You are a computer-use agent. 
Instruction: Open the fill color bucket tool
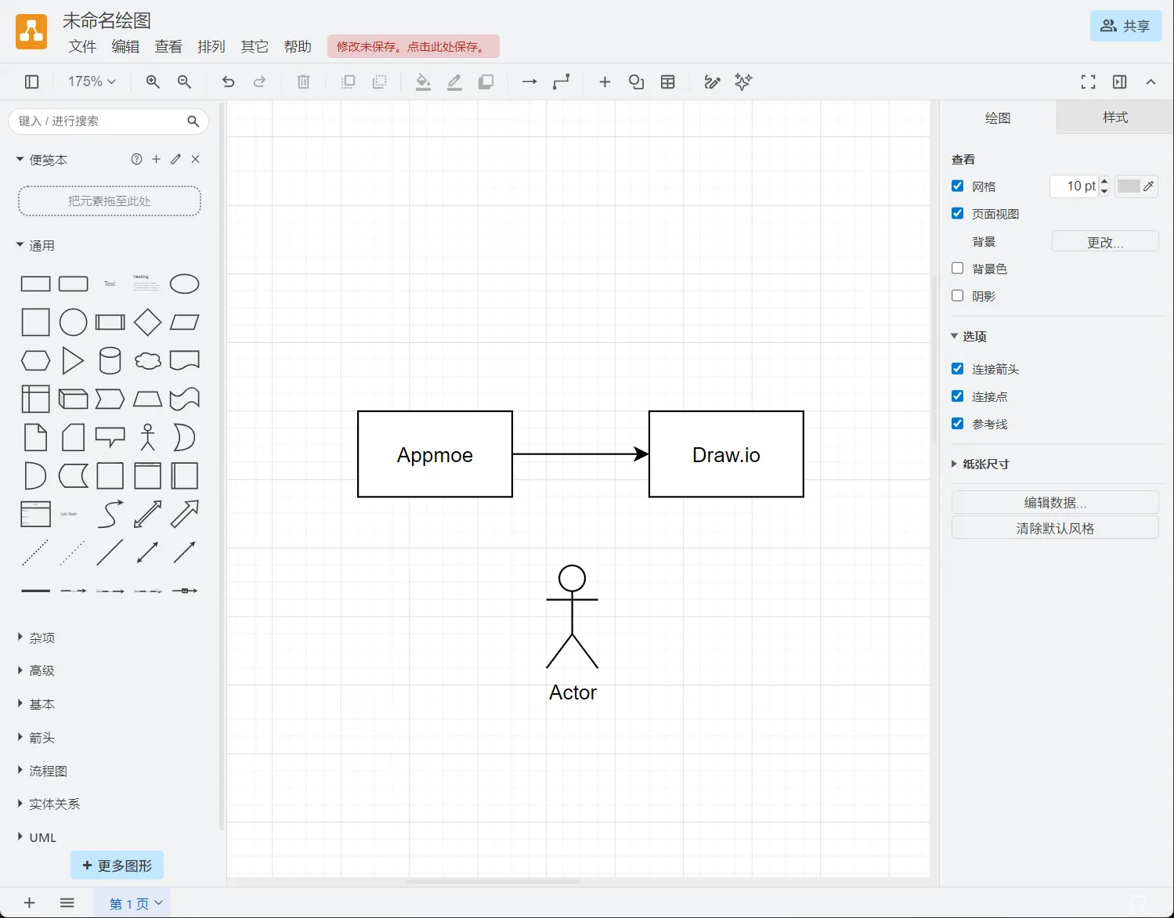click(x=423, y=81)
